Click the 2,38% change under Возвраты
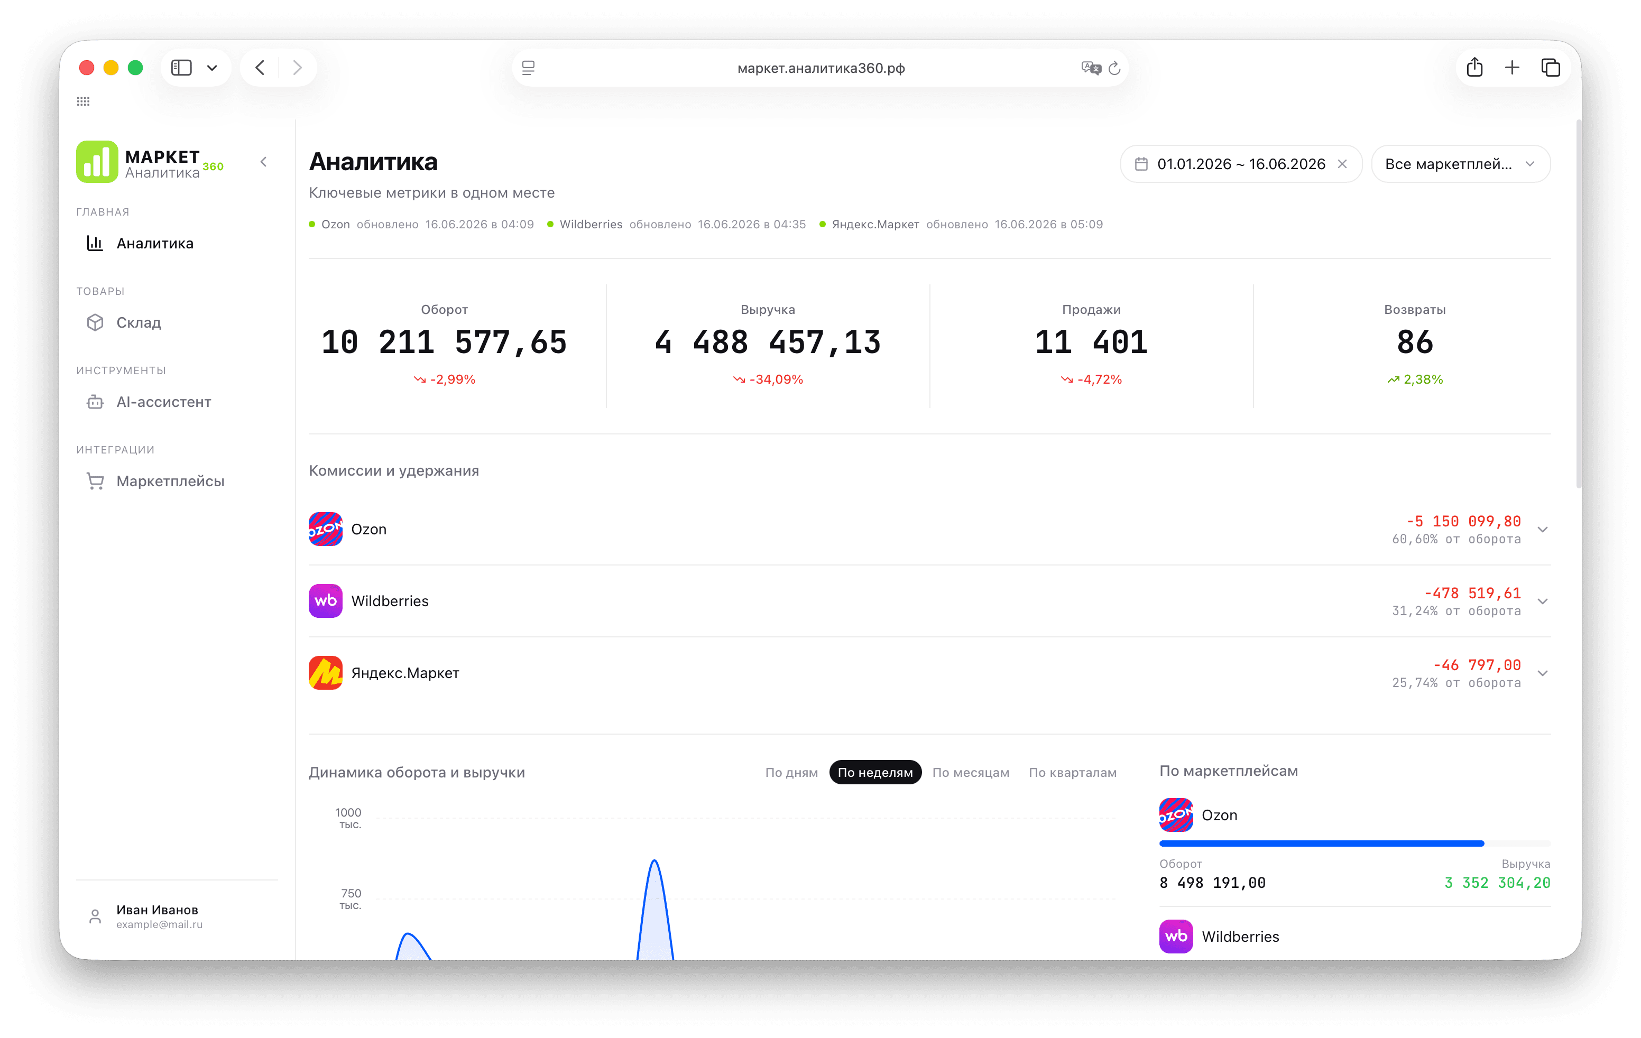 1415,379
